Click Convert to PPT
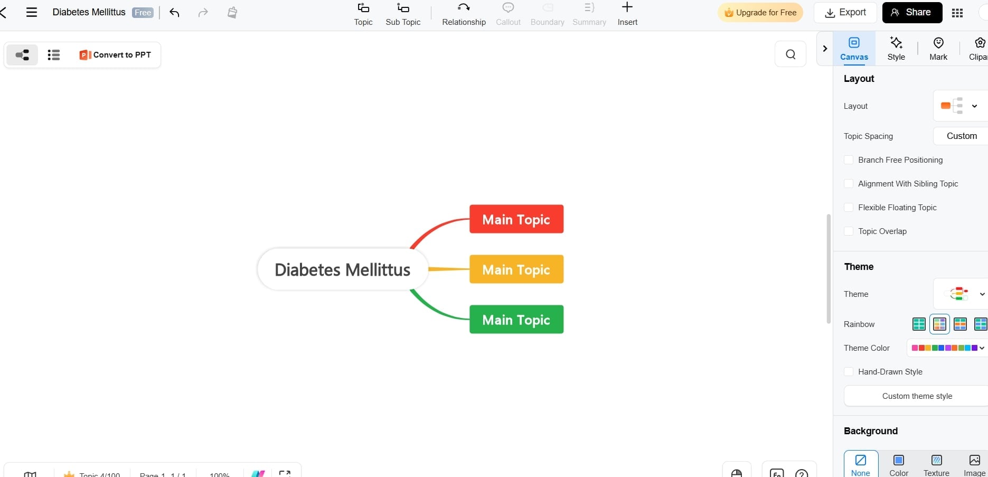 [x=115, y=54]
